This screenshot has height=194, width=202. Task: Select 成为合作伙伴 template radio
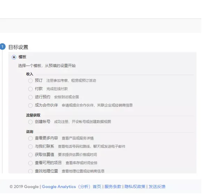pos(30,106)
